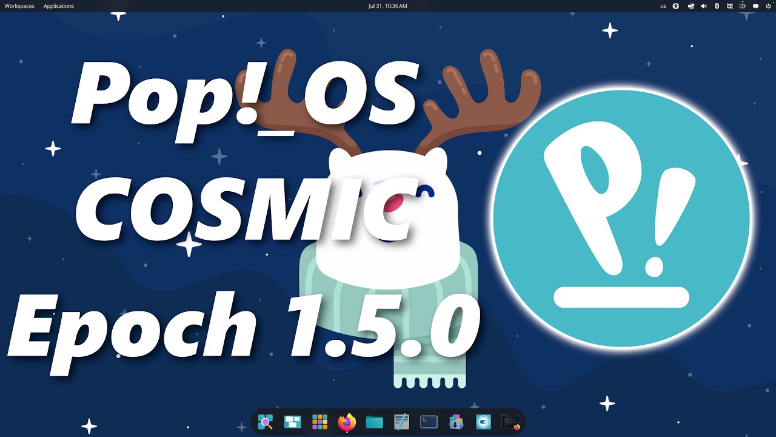Open the notifications speech-bubble applet
776x437 pixels.
[756, 6]
